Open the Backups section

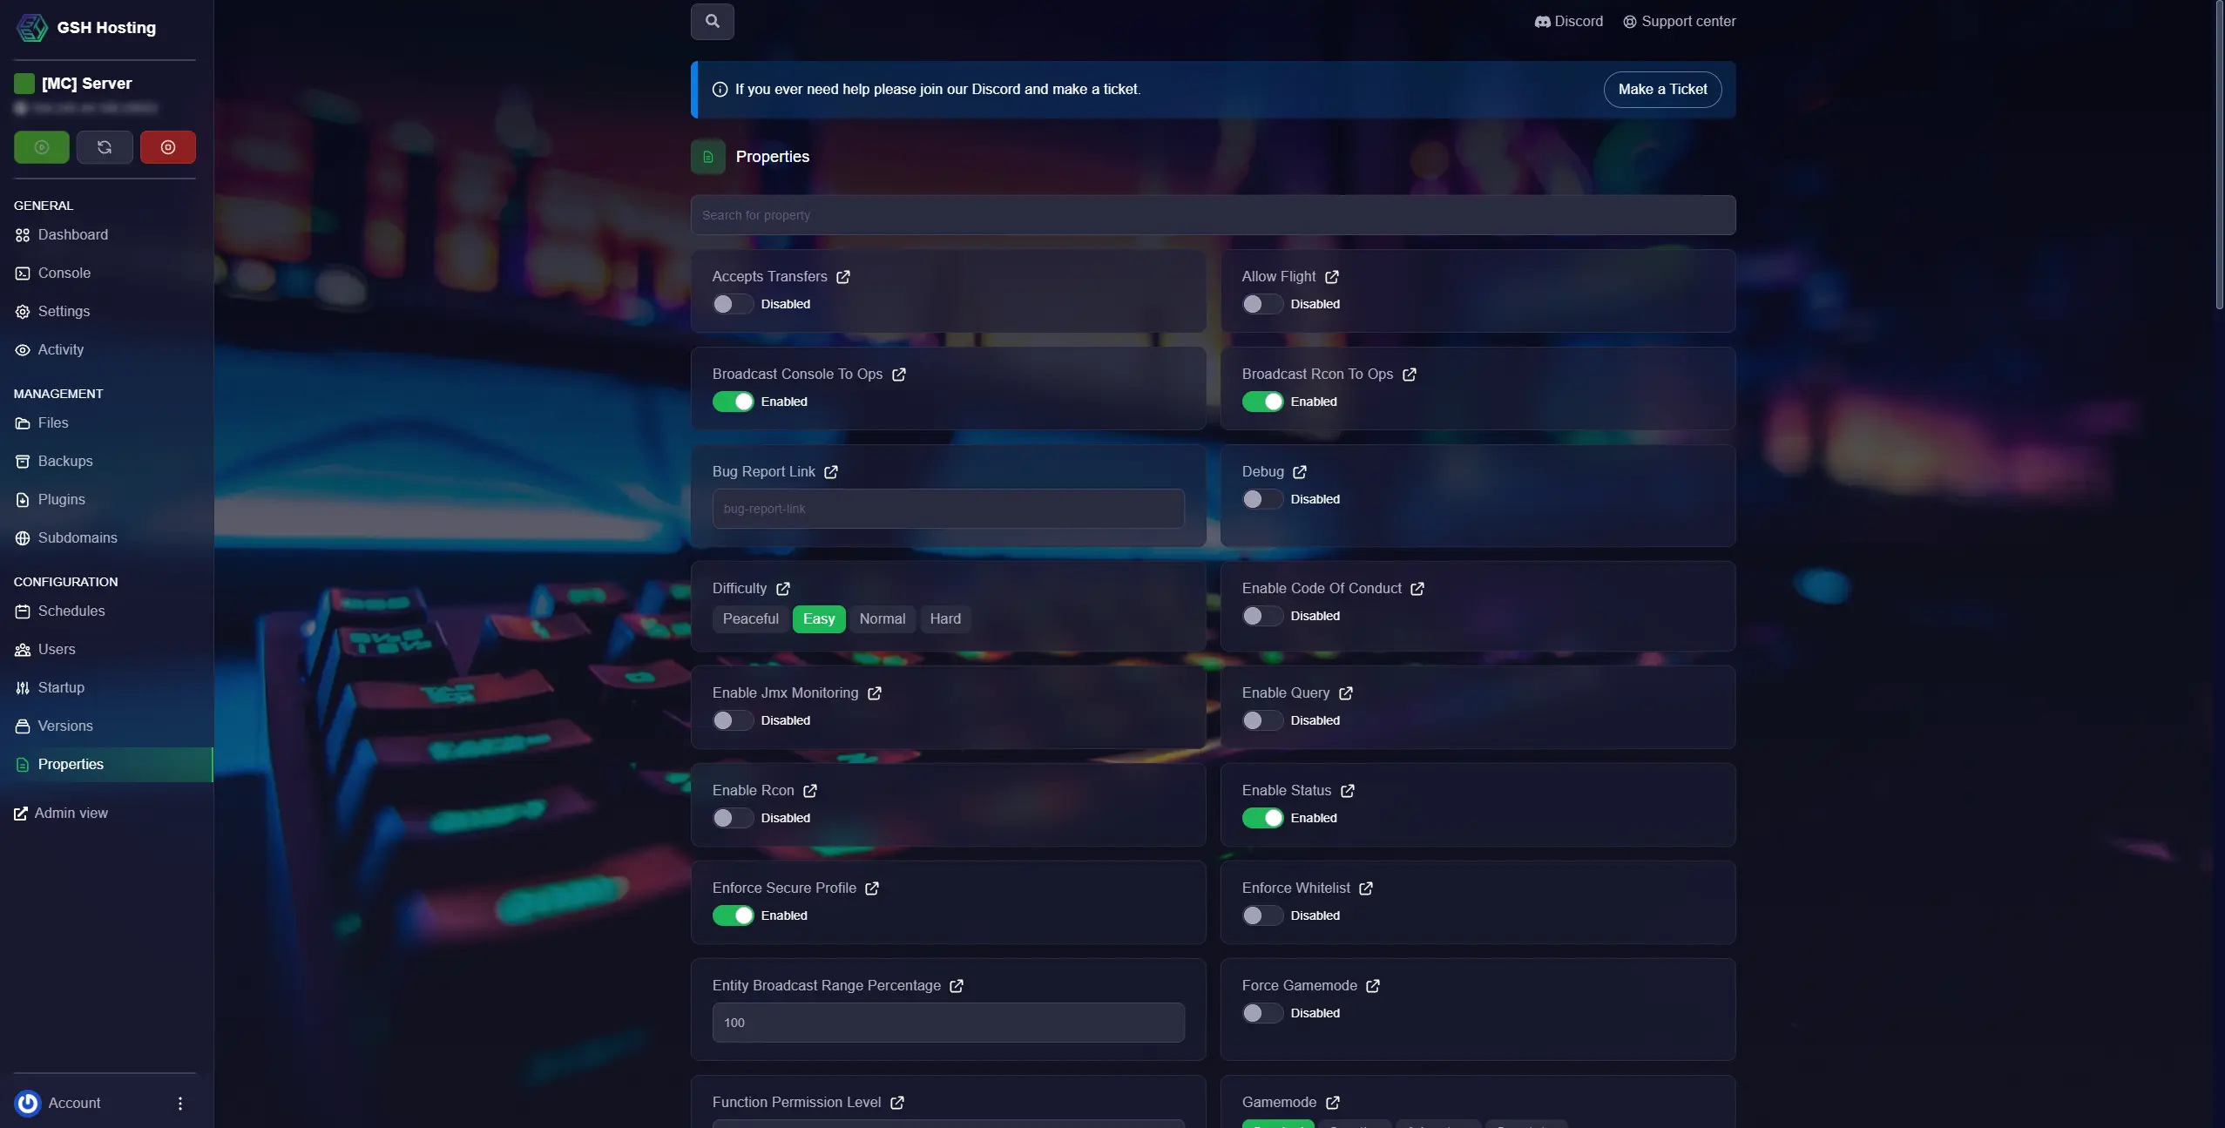65,461
